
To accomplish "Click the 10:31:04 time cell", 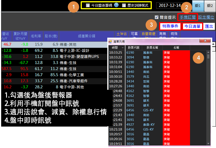I will 116,67.
